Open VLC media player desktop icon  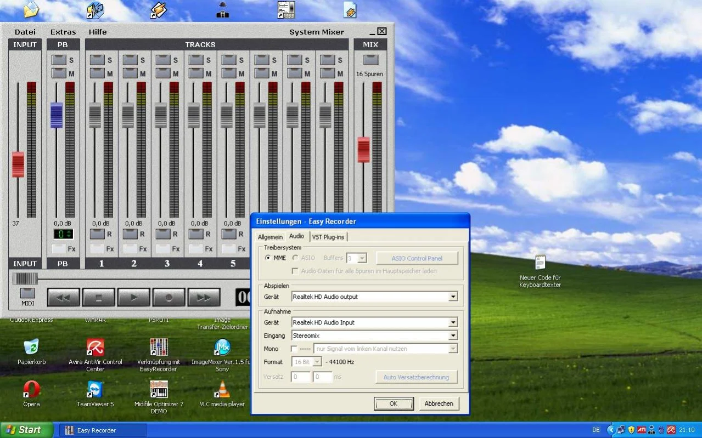222,390
